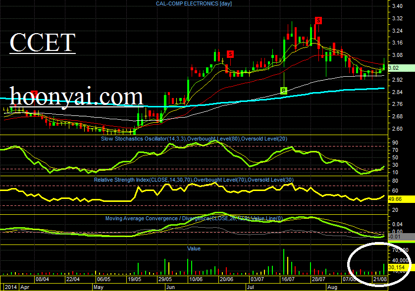Image resolution: width=415 pixels, height=291 pixels.
Task: Click the 49.66 RSI value tag
Action: [x=402, y=199]
